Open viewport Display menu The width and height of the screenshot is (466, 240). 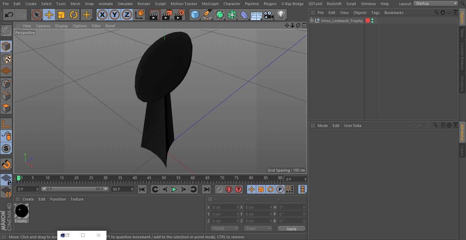point(61,26)
